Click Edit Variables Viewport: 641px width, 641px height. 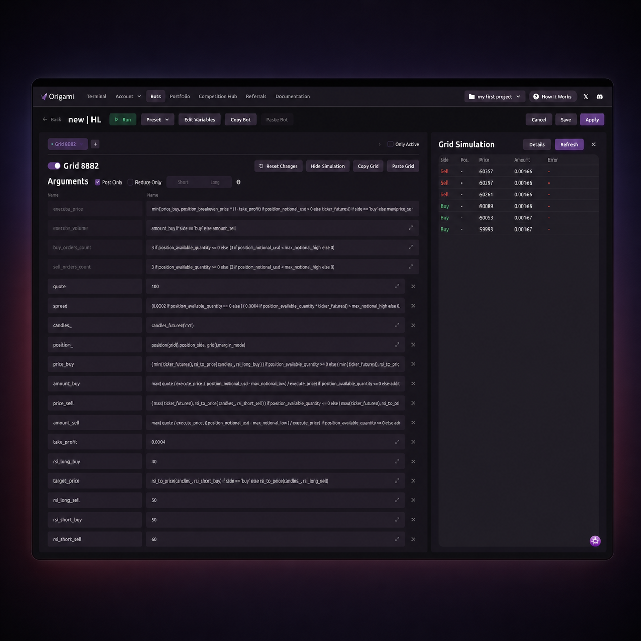coord(199,120)
